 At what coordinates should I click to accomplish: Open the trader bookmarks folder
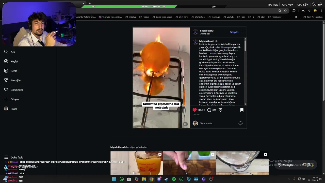[144, 17]
